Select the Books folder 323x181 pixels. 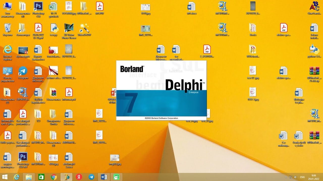pos(253,30)
